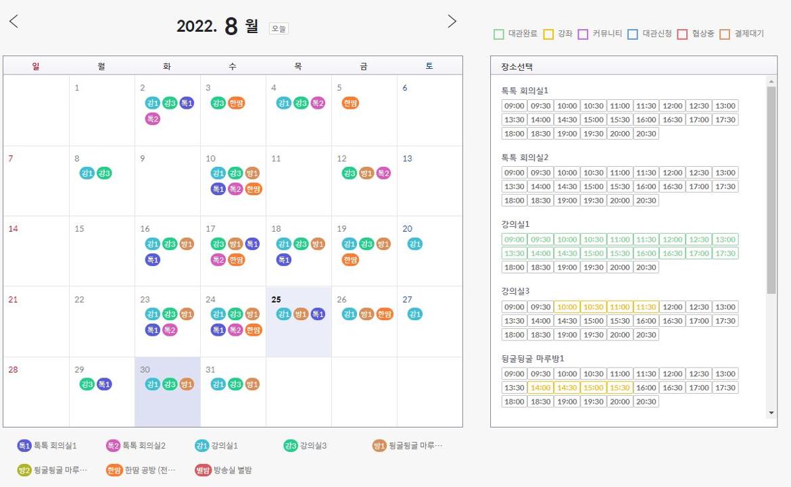Click the 한땀 badge on August 5
The height and width of the screenshot is (487, 791).
tap(350, 103)
